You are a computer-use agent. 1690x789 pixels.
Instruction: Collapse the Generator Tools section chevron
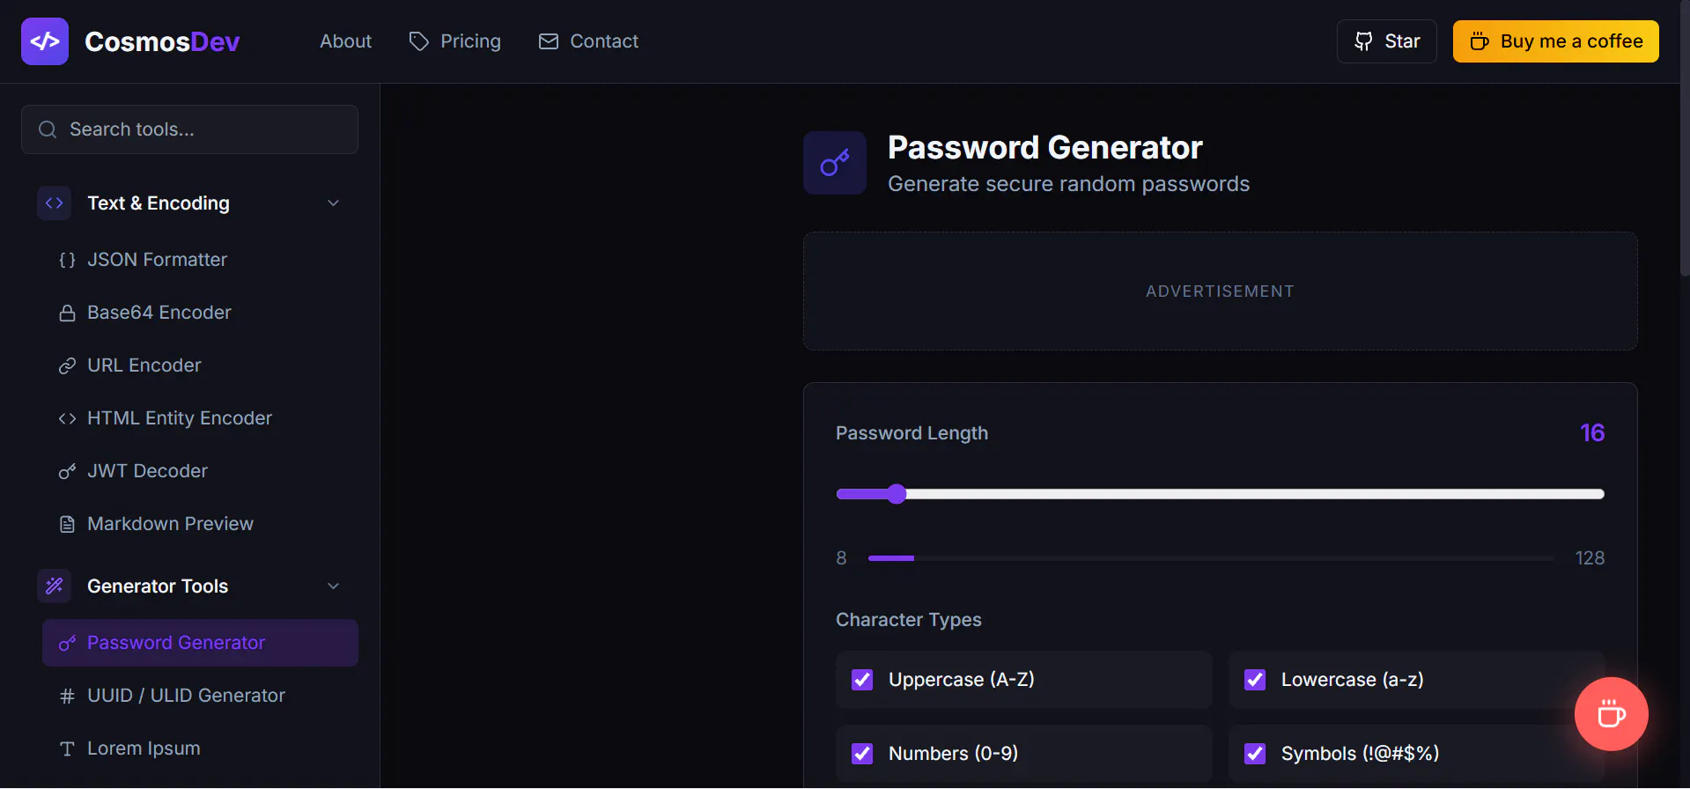[333, 586]
